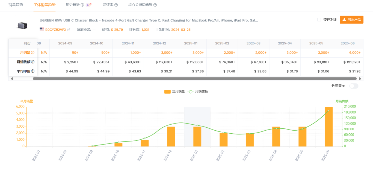This screenshot has width=373, height=169.
Task: Switch to the 销量趋势 tab
Action: click(16, 5)
